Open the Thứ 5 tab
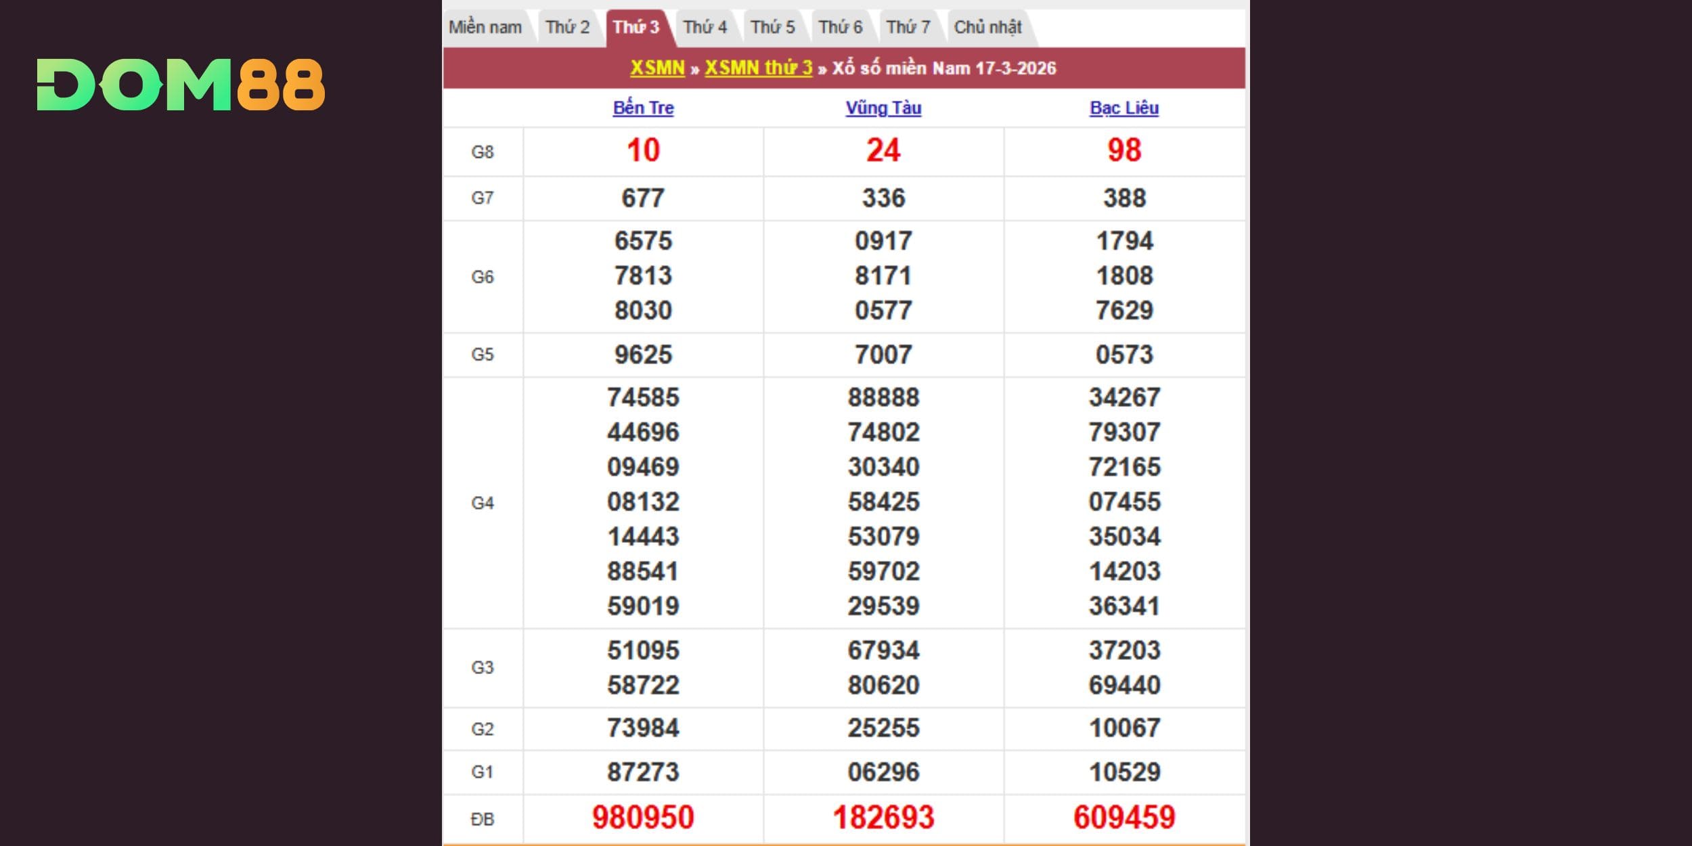 tap(772, 28)
